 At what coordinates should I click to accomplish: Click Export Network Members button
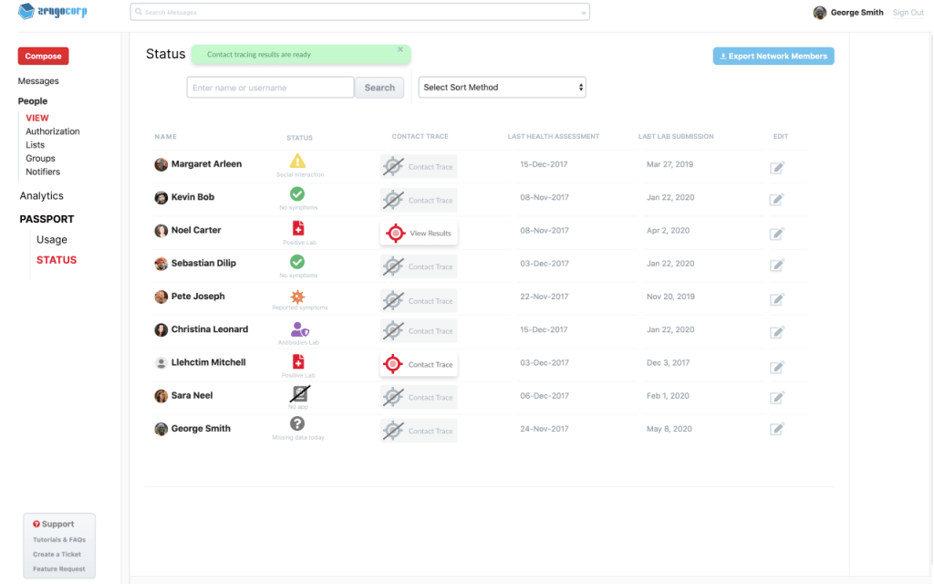[773, 57]
